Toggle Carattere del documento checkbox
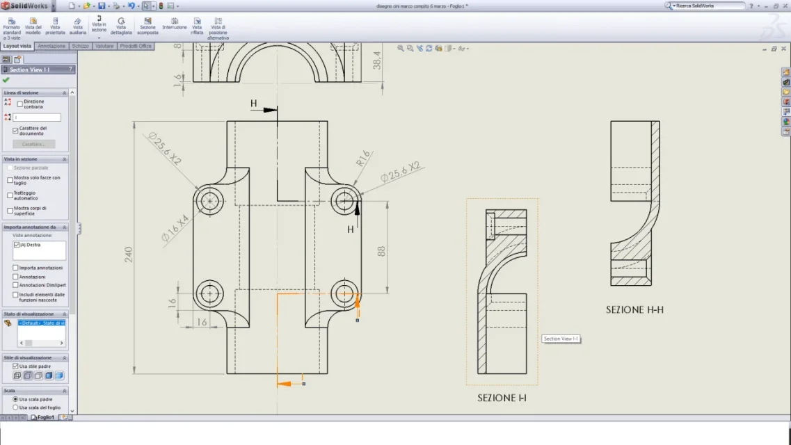Image resolution: width=791 pixels, height=445 pixels. point(15,131)
